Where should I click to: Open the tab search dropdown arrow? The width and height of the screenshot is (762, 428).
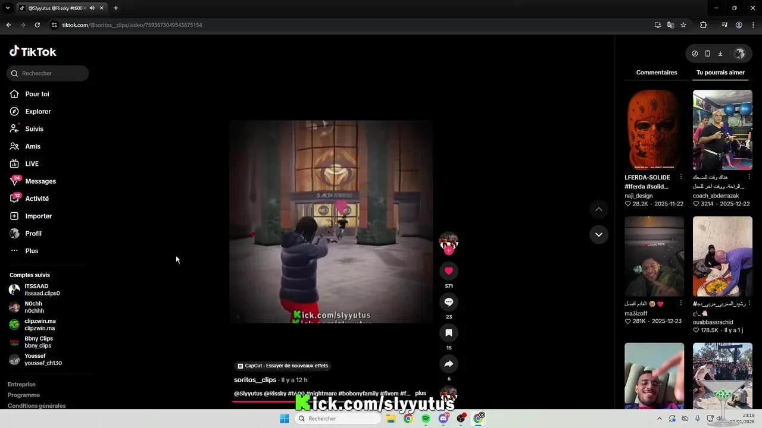[8, 8]
